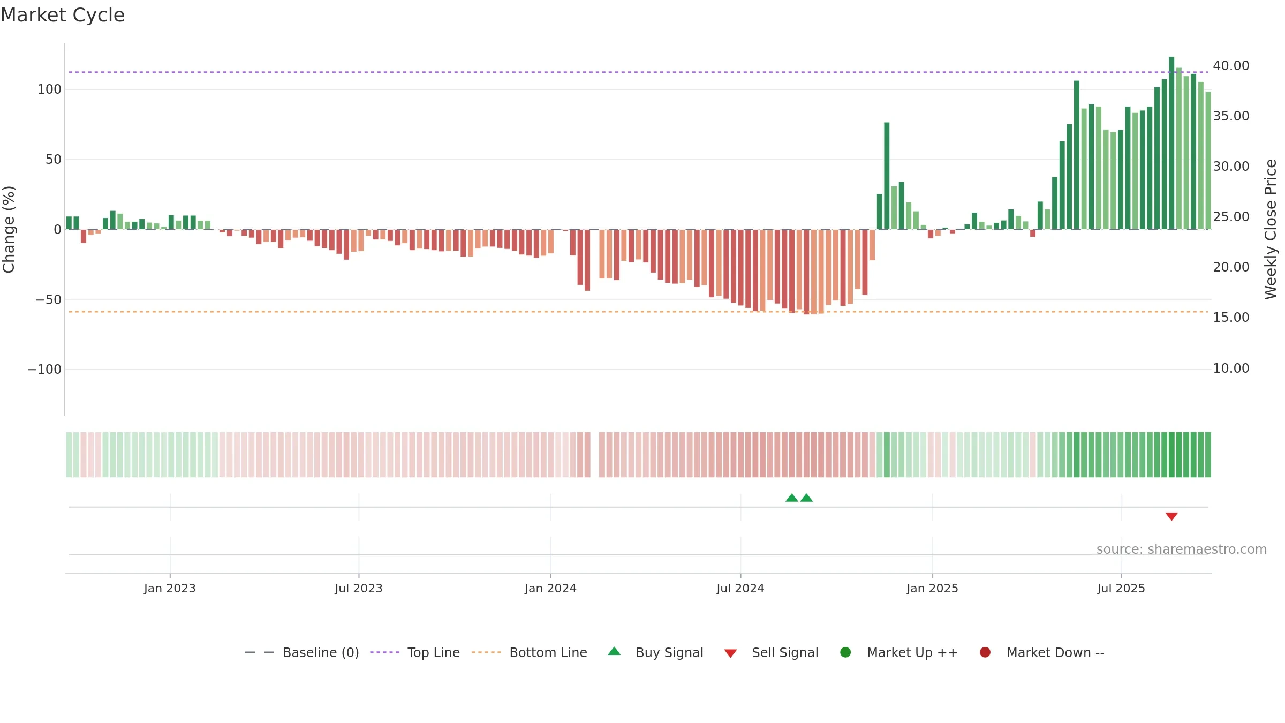Toggle the Baseline (0) legend label
The image size is (1285, 723).
[321, 653]
